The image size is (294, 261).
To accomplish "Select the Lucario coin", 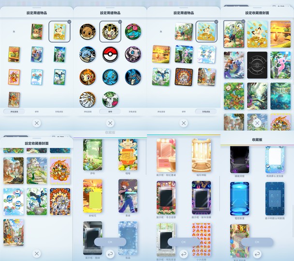I will pyautogui.click(x=133, y=77).
